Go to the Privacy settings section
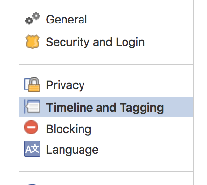 coord(65,85)
